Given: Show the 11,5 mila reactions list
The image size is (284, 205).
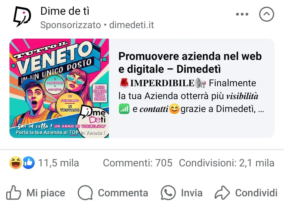Looking at the screenshot, I should pyautogui.click(x=58, y=163).
